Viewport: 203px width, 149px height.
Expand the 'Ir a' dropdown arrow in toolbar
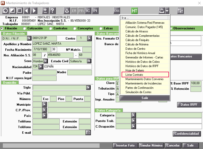tap(167, 11)
